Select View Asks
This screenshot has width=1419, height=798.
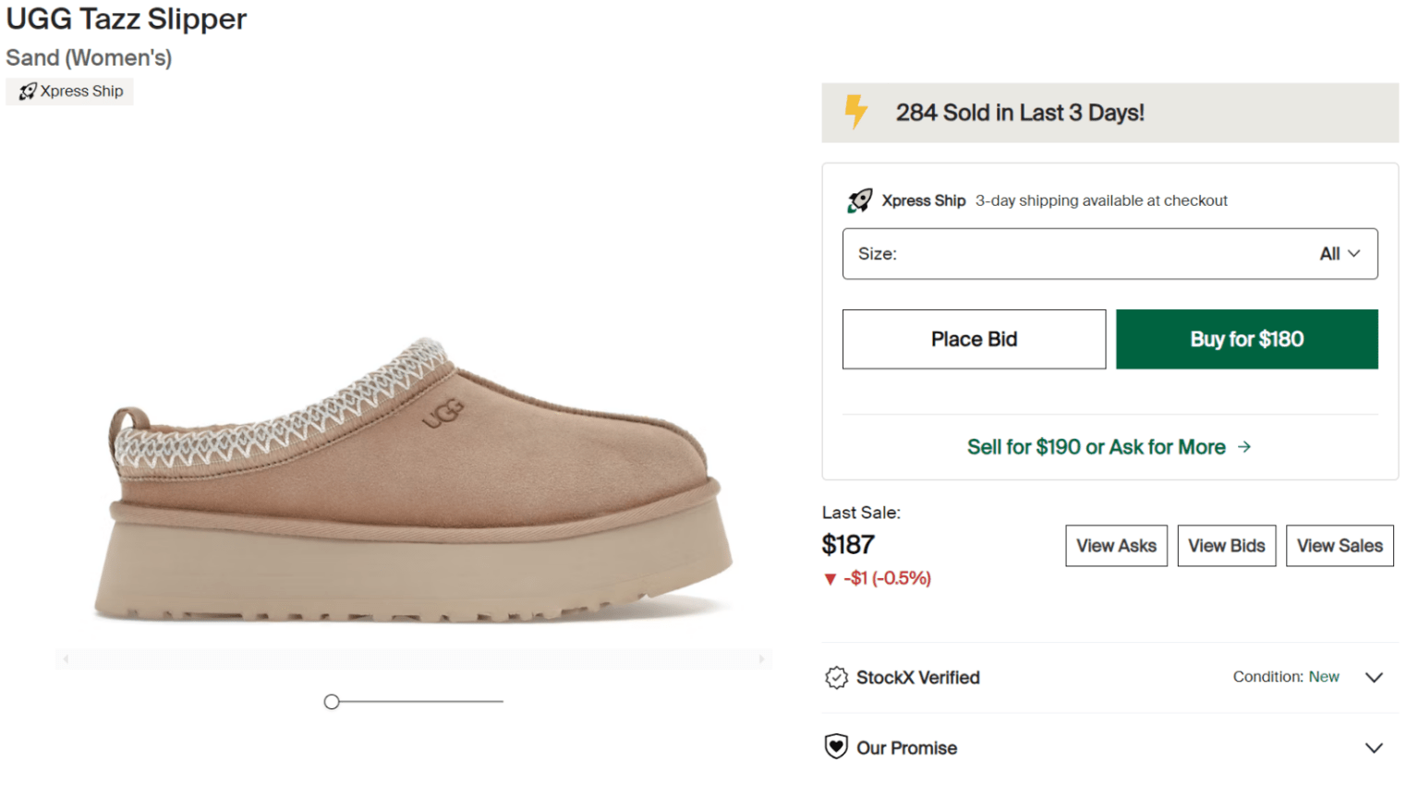(1116, 545)
